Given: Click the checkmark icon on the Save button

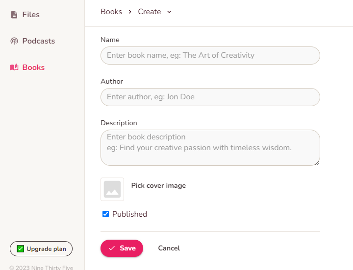Looking at the screenshot, I should click(x=112, y=248).
